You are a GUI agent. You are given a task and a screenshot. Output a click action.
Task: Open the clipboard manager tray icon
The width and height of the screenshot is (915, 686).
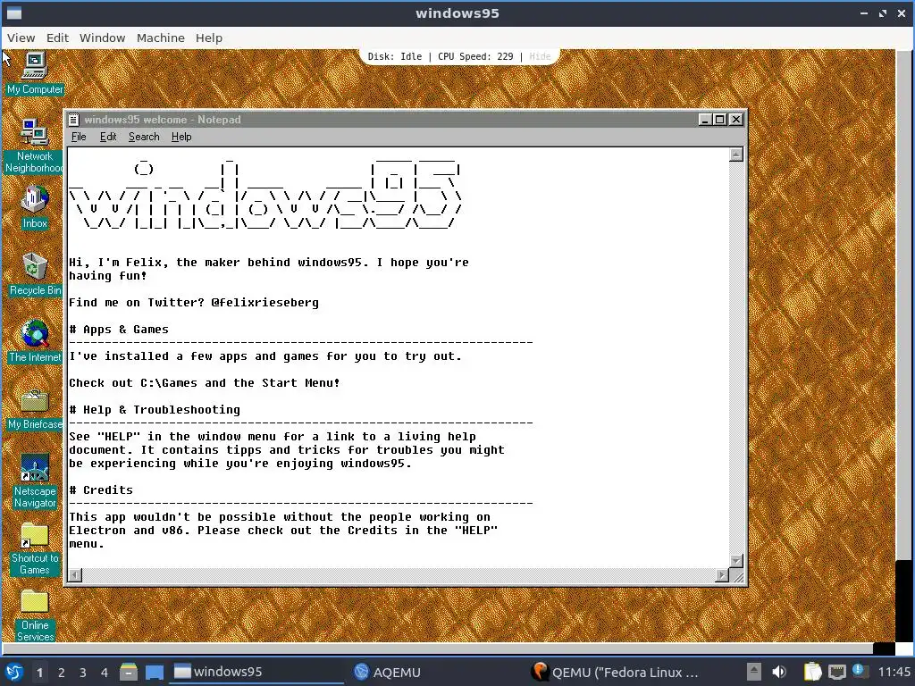(x=812, y=672)
